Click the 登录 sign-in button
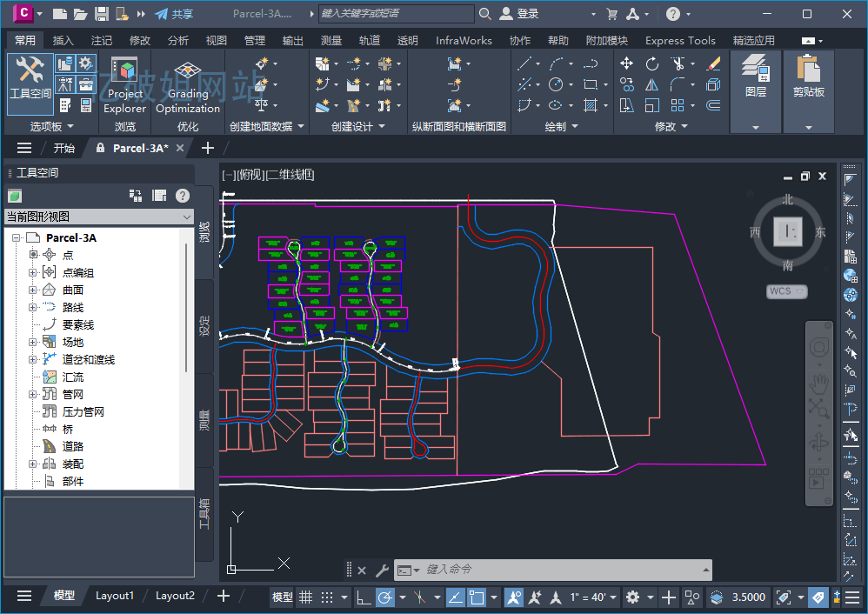The width and height of the screenshot is (868, 614). (x=519, y=14)
